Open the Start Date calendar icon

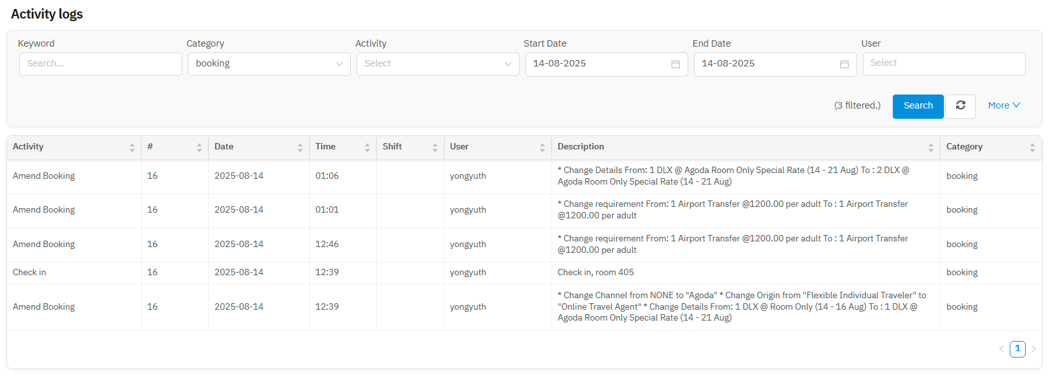click(x=676, y=64)
